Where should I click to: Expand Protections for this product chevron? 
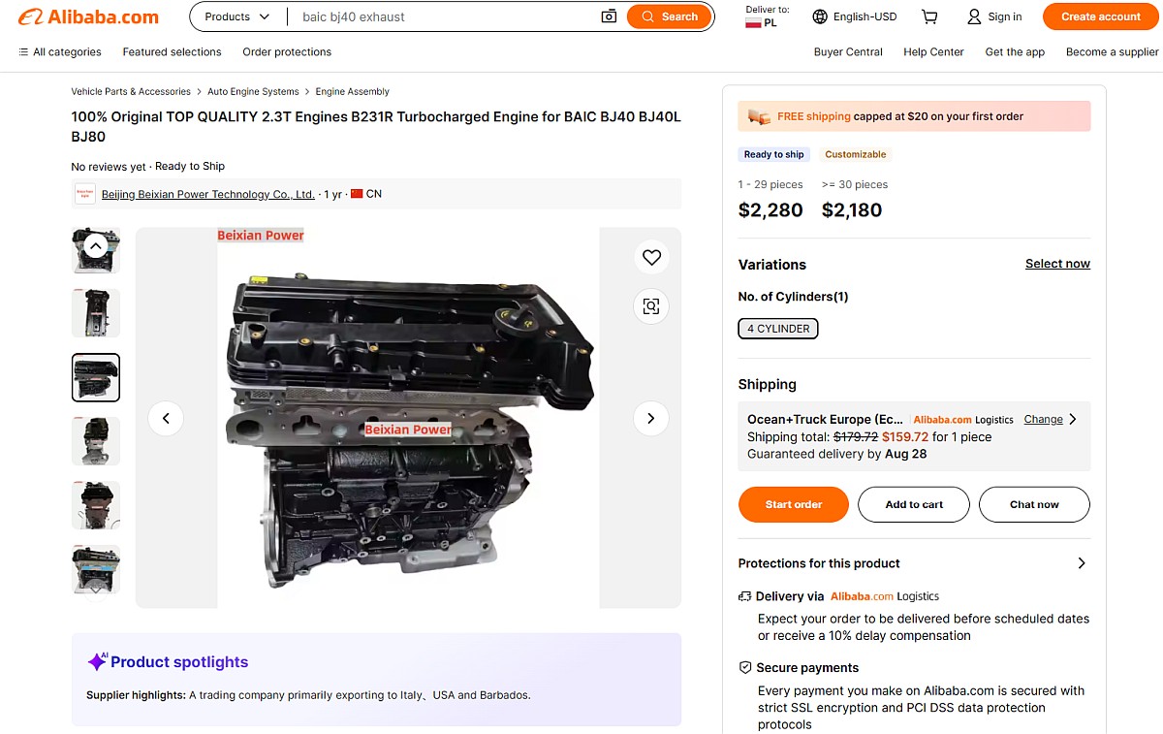[x=1082, y=563]
